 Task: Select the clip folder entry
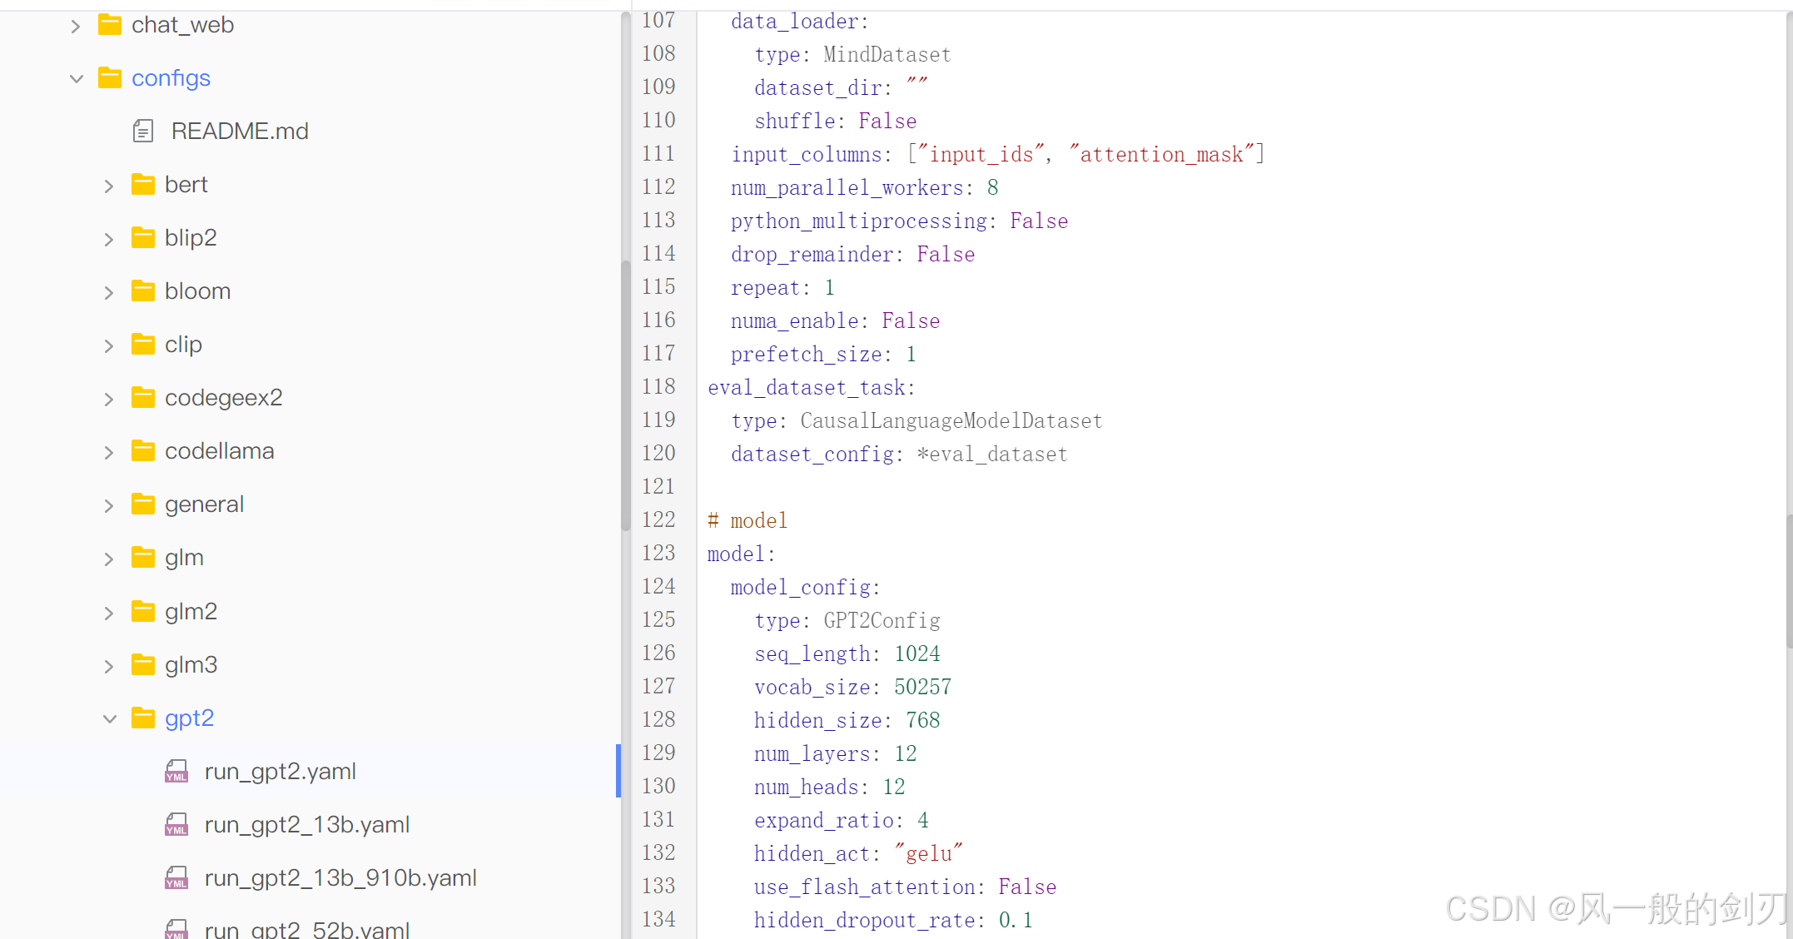tap(183, 345)
